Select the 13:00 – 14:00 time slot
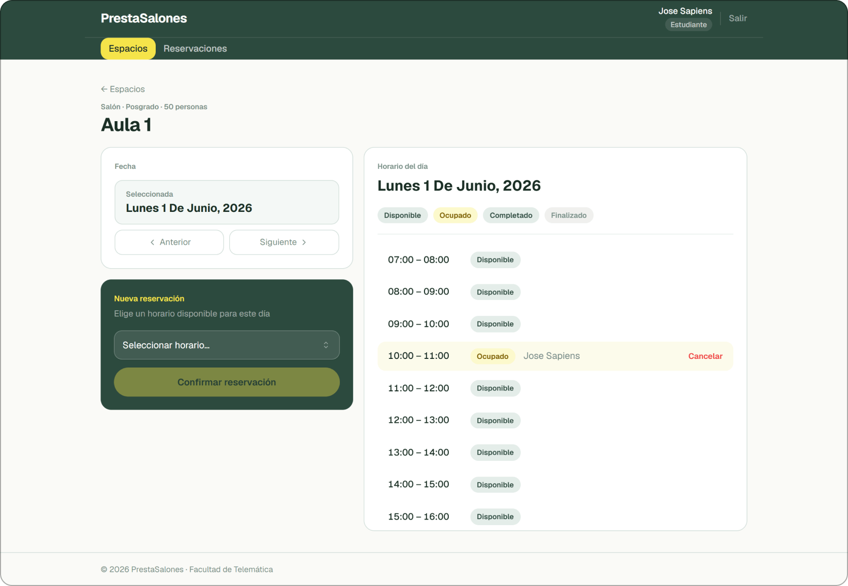The height and width of the screenshot is (586, 848). point(555,453)
